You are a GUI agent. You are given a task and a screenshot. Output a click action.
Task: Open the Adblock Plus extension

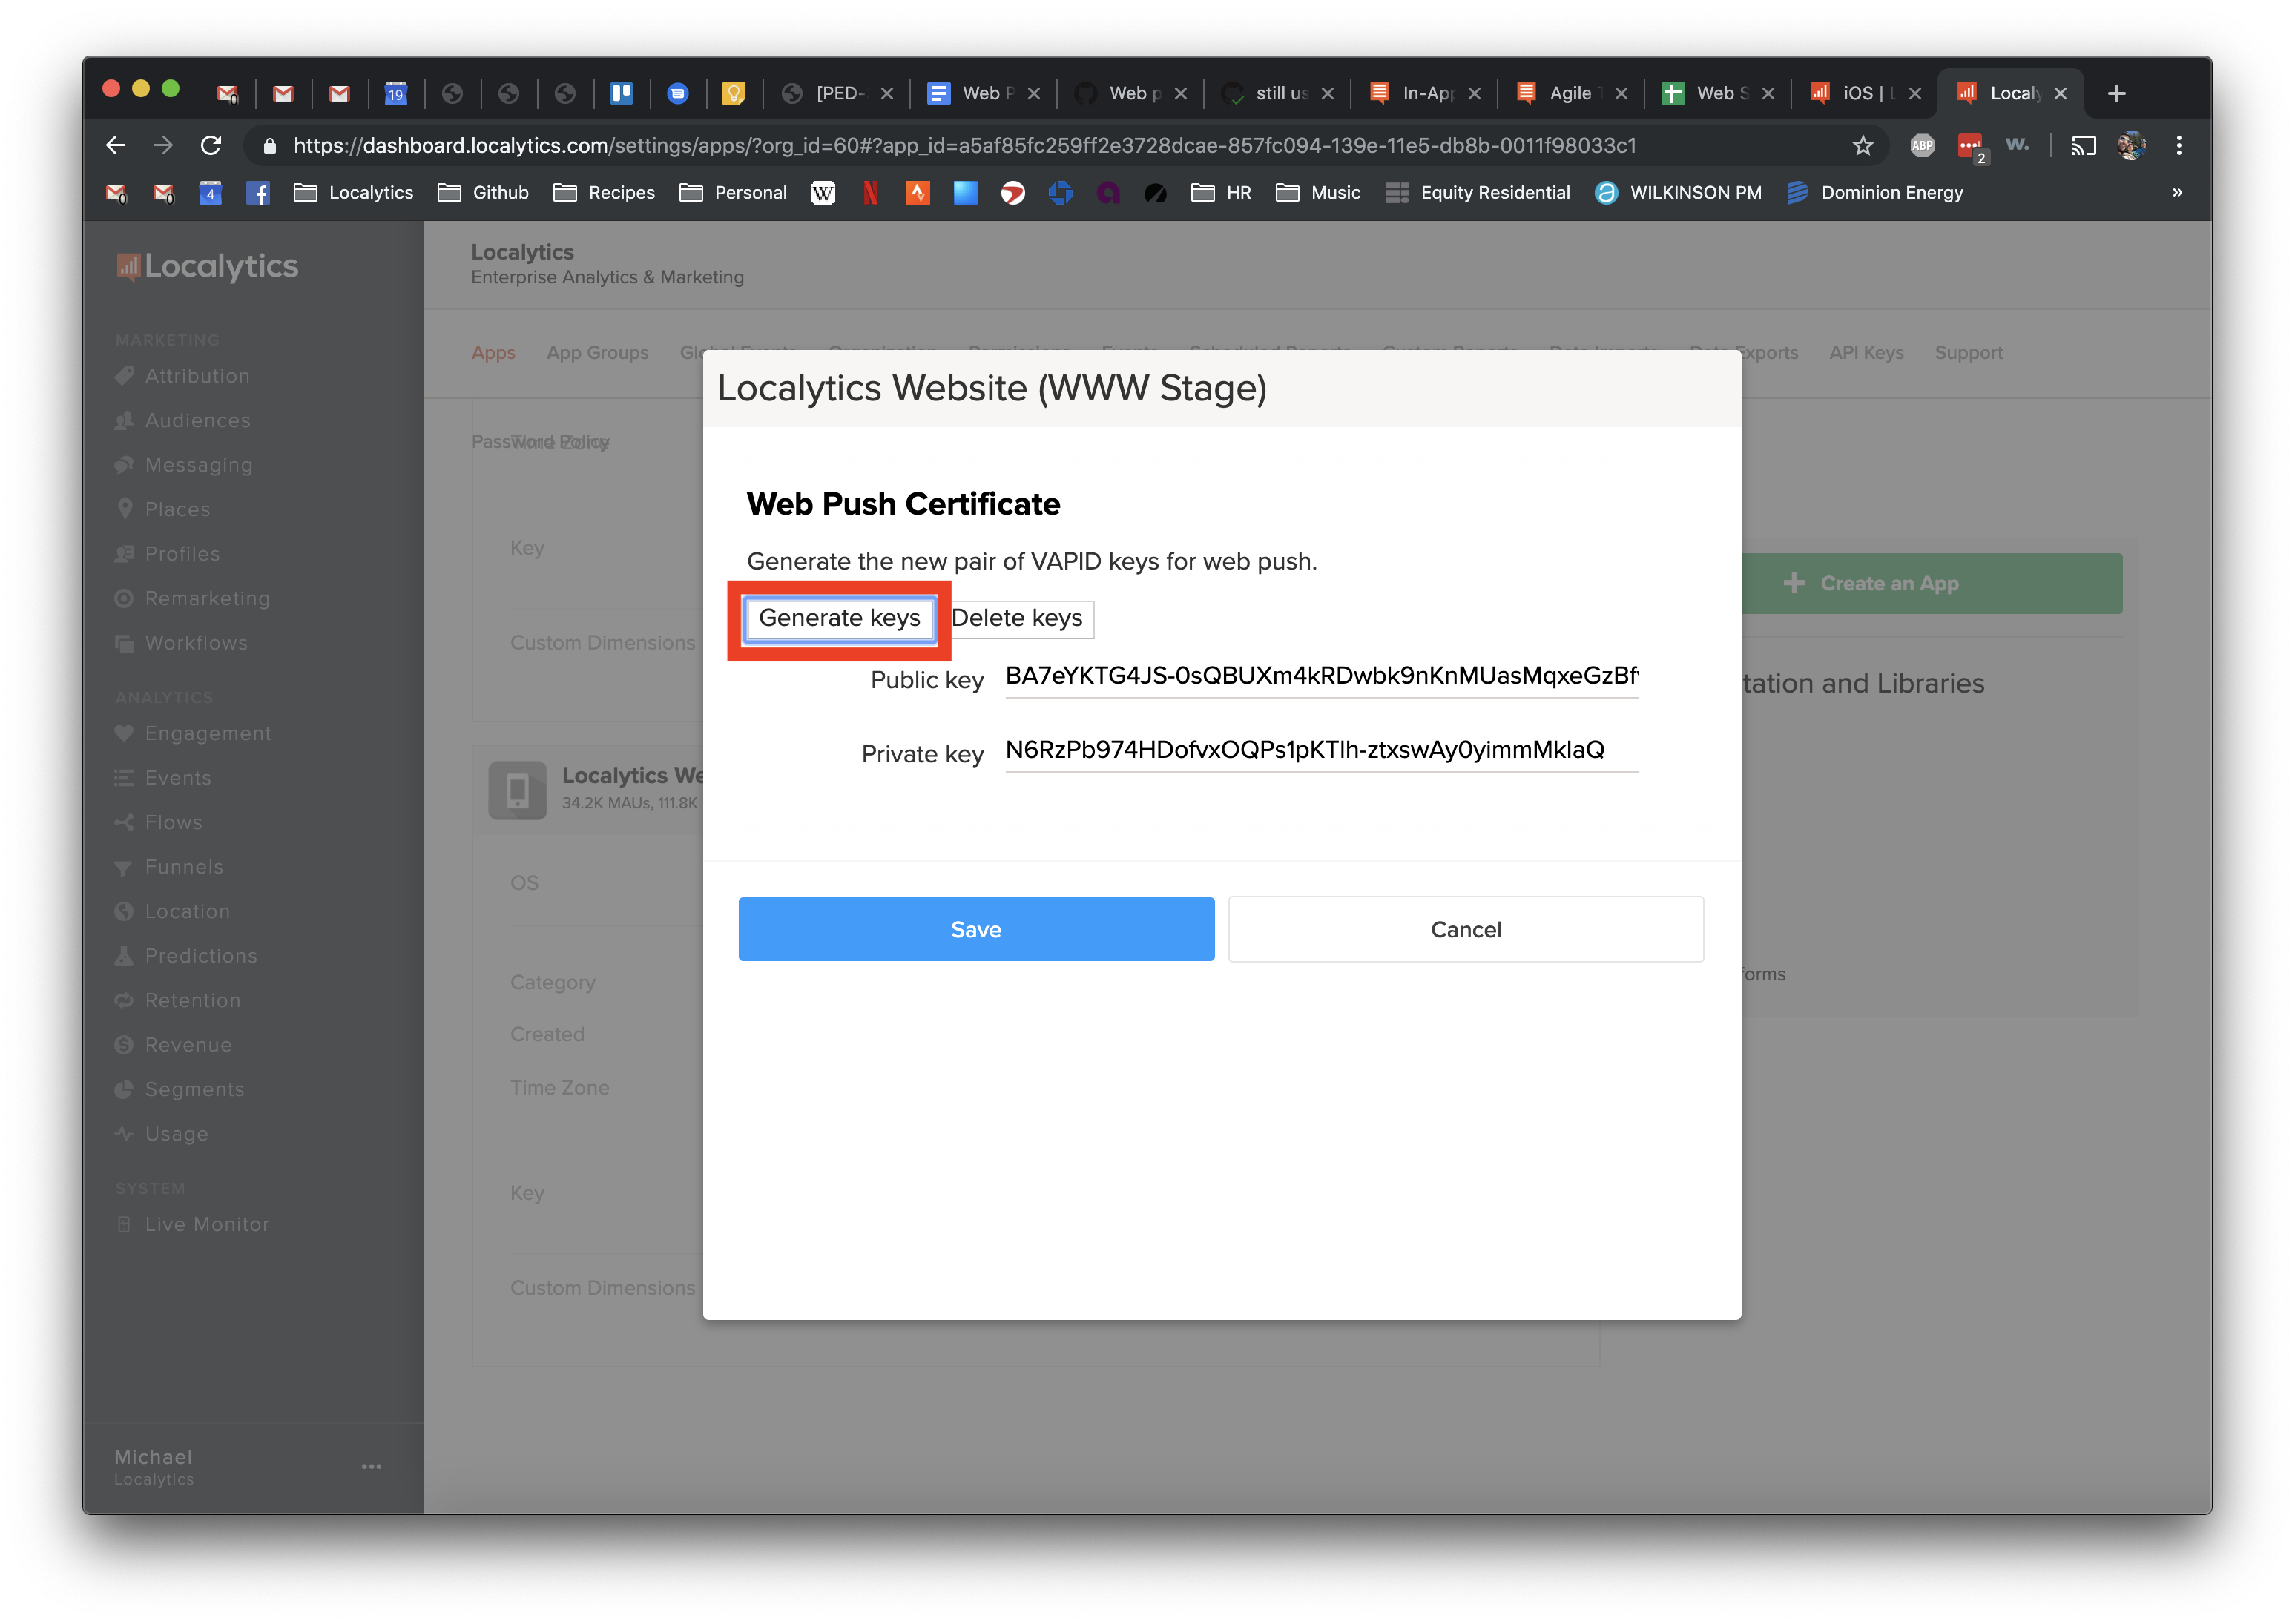(1921, 146)
